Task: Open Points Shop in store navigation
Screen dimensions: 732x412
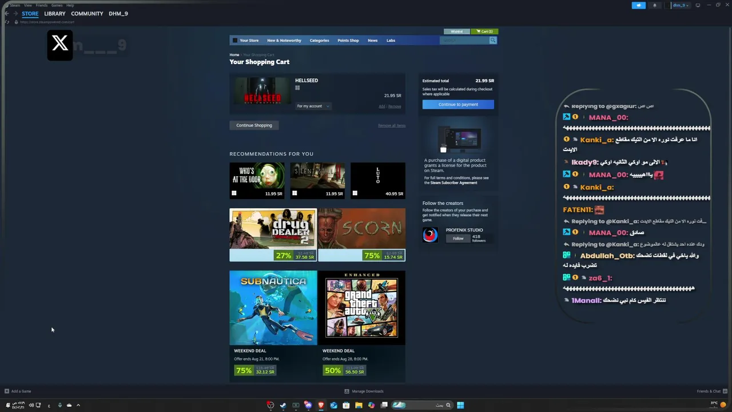Action: [x=348, y=41]
